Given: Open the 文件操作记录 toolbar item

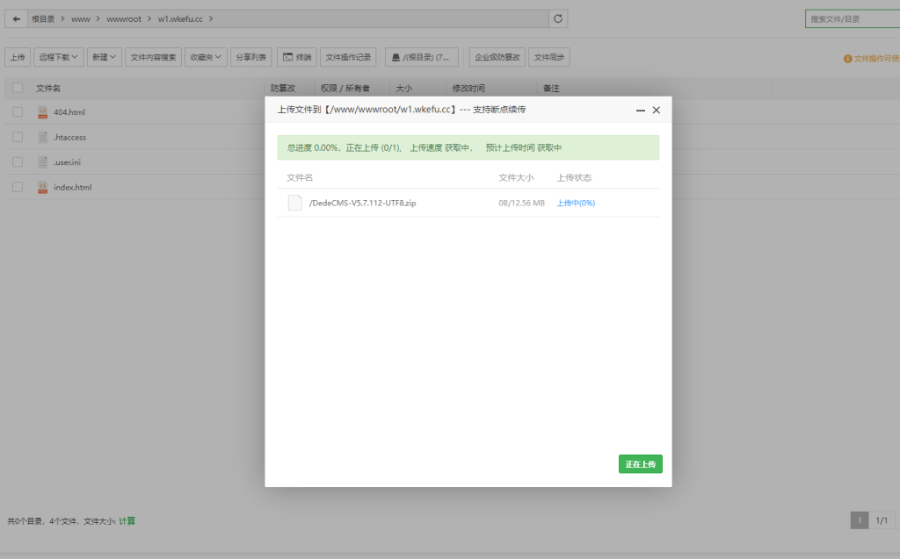Looking at the screenshot, I should 348,57.
